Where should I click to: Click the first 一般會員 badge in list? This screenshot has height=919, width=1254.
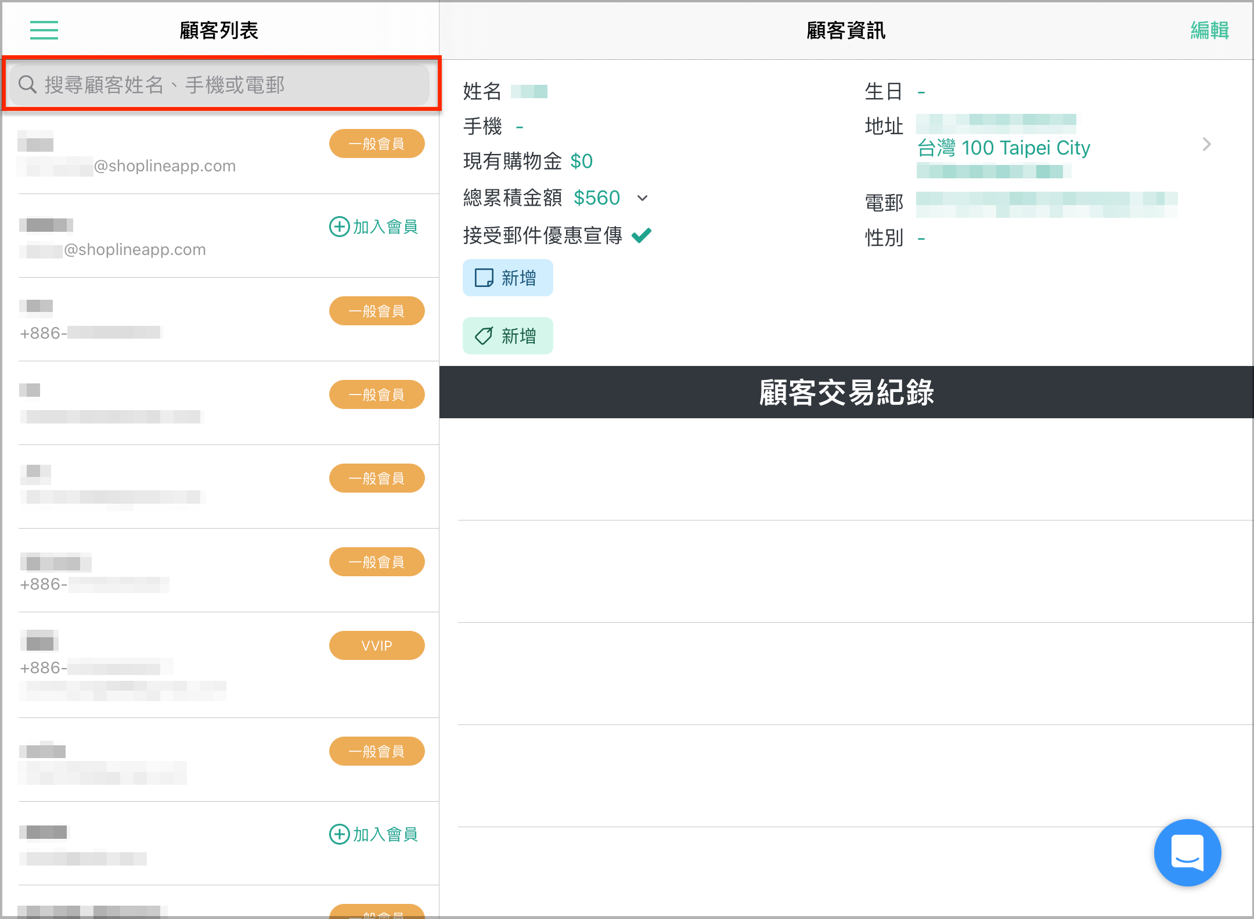377,143
